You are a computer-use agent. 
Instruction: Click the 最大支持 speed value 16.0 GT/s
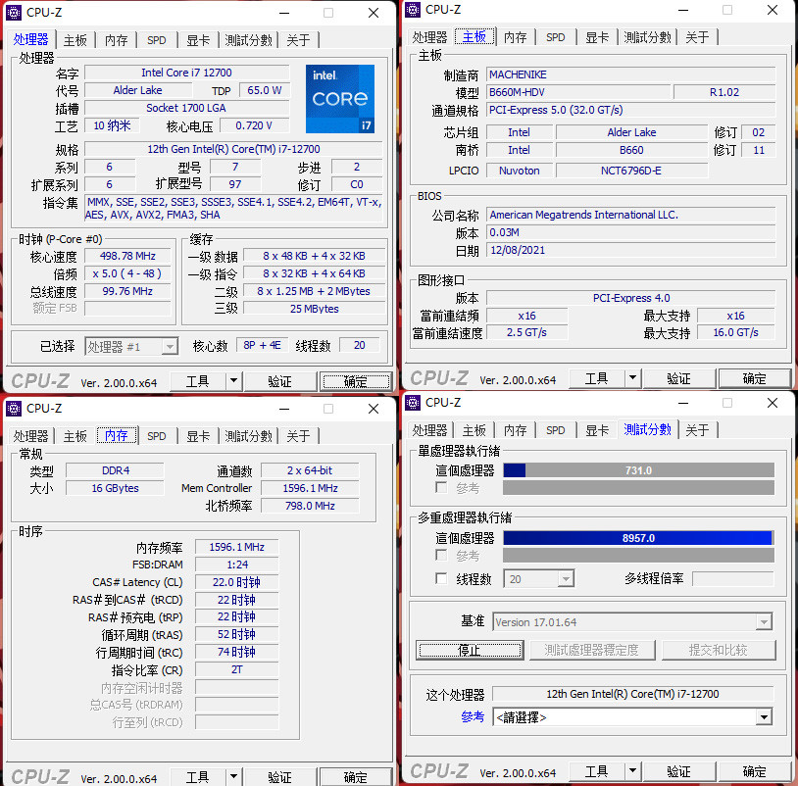tap(736, 332)
